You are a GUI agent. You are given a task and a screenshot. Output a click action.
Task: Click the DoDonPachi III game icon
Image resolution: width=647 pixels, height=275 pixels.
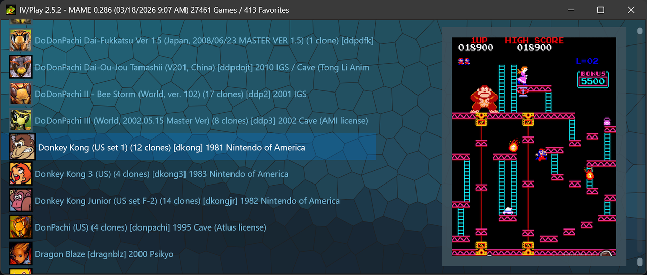click(x=21, y=121)
